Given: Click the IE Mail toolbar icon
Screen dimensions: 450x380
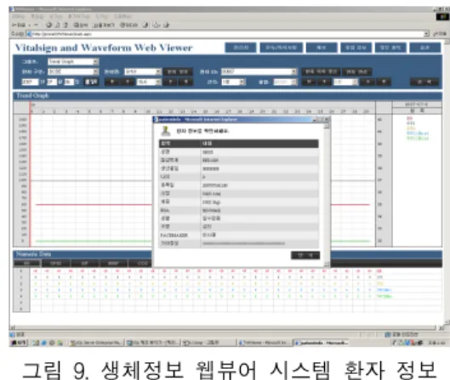Looking at the screenshot, I should (x=157, y=26).
